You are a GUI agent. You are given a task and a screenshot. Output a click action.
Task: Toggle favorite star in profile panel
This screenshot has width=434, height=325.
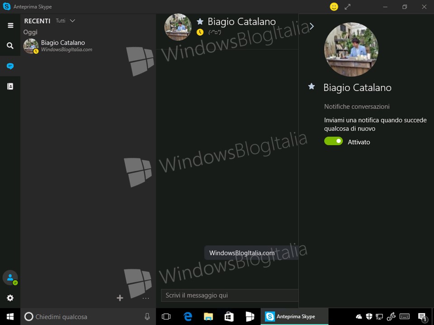(311, 86)
